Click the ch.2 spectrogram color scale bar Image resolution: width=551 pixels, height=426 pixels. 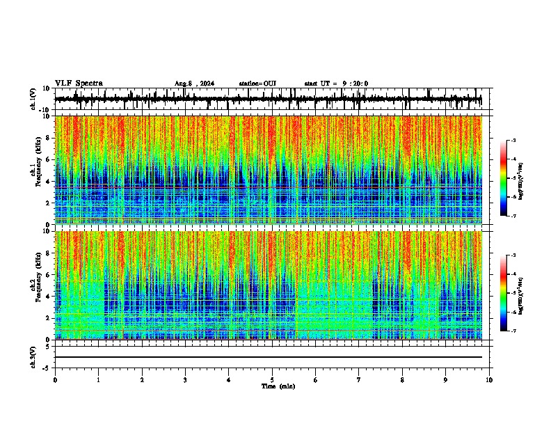(504, 293)
